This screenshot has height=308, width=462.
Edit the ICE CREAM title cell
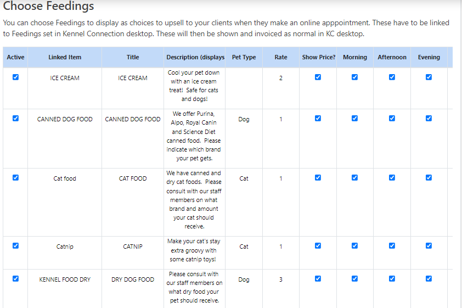point(133,78)
